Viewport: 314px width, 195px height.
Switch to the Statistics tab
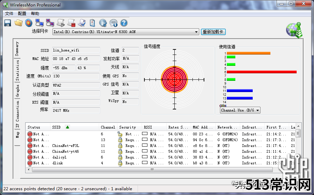click(18, 70)
